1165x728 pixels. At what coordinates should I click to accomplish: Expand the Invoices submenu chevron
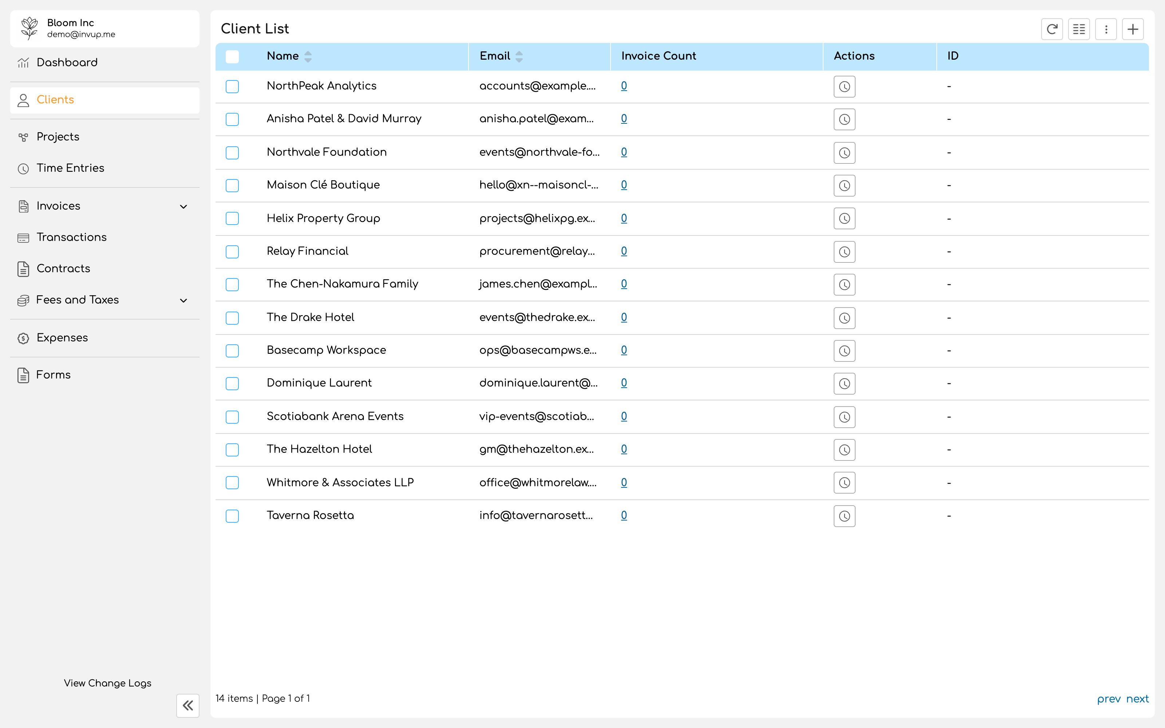(183, 206)
